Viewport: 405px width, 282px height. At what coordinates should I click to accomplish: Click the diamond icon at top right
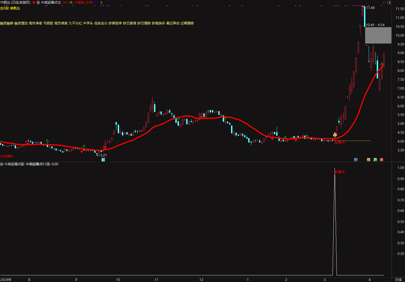(x=384, y=2)
